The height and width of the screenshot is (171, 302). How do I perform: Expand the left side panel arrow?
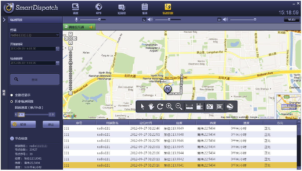point(4,20)
